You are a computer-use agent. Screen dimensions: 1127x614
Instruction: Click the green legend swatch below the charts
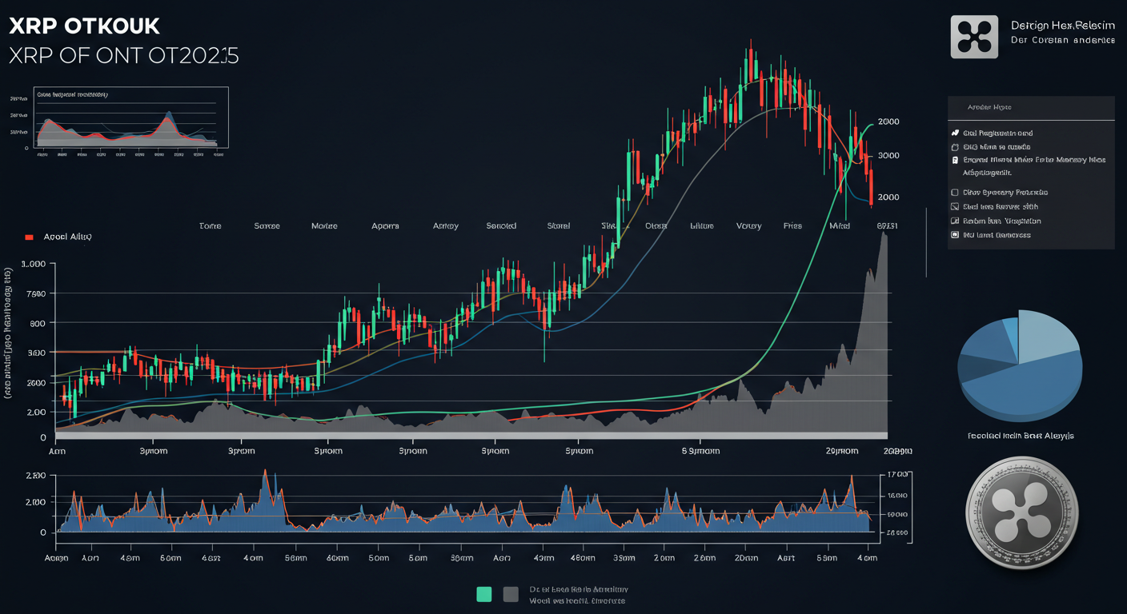(483, 594)
